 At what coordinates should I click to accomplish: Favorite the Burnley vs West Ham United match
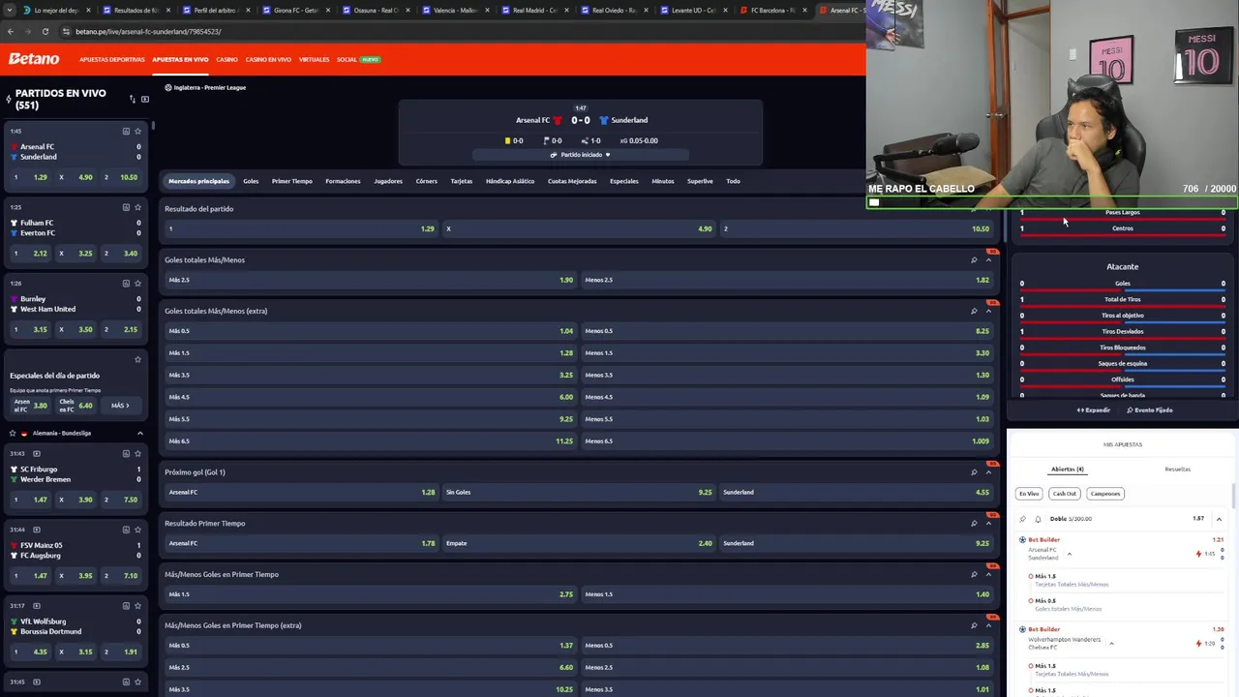(138, 284)
